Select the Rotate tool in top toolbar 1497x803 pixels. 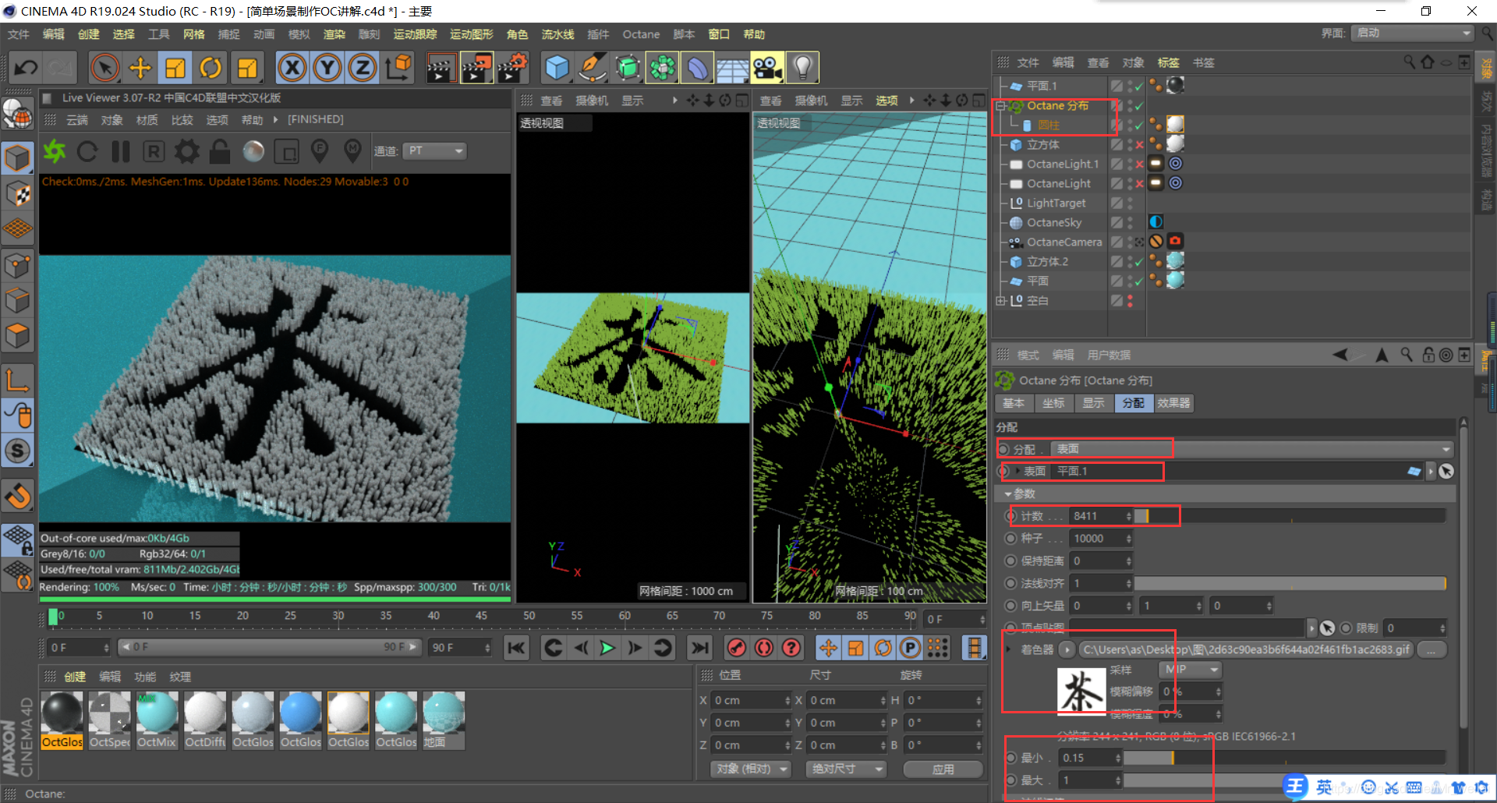pyautogui.click(x=211, y=68)
